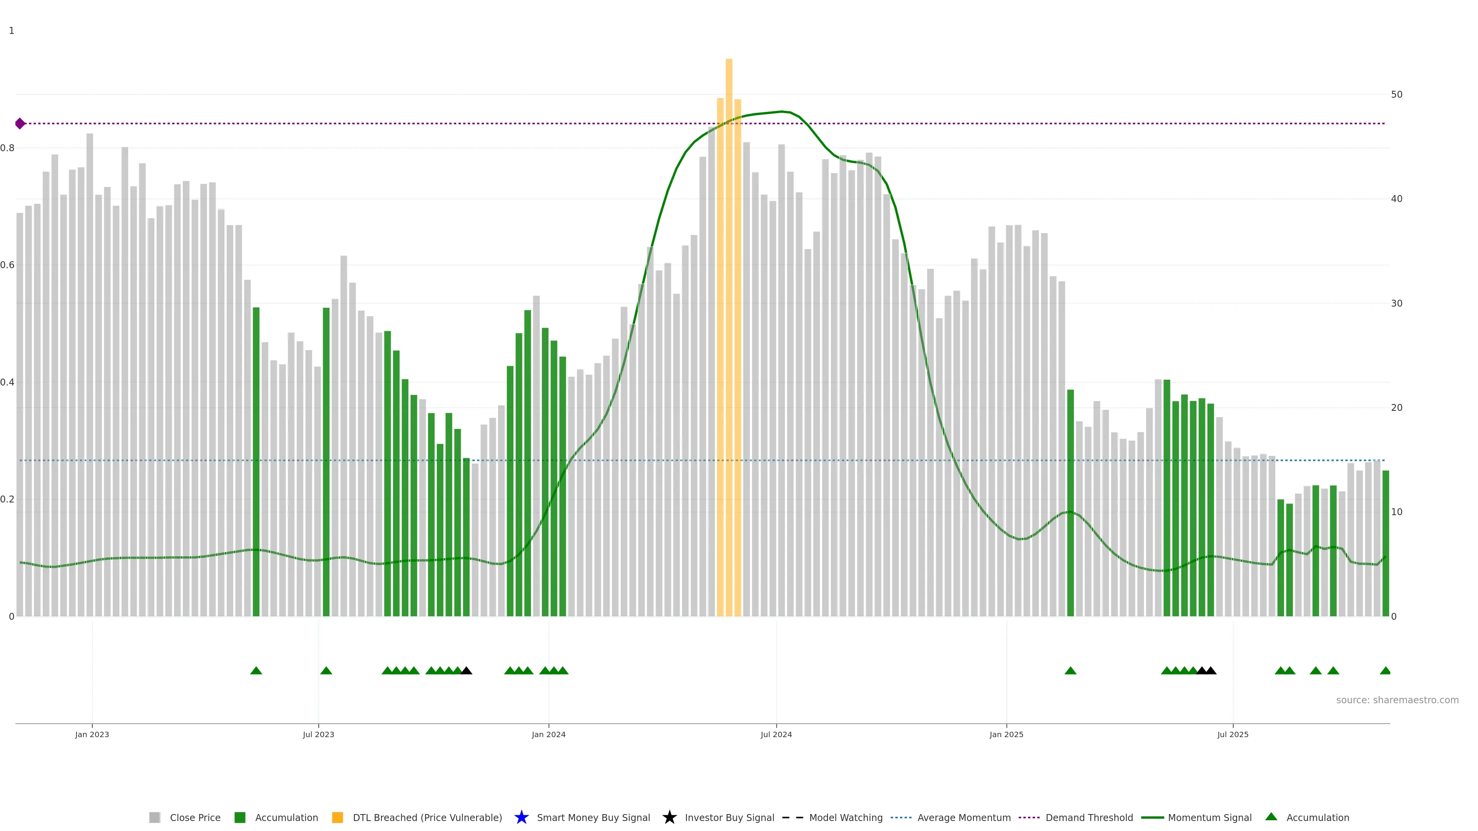Toggle the Close Price legend label
1478x831 pixels.
point(195,817)
